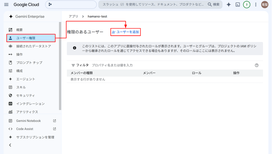Open notifications badge showing 3
This screenshot has height=154, width=275.
[x=247, y=4]
